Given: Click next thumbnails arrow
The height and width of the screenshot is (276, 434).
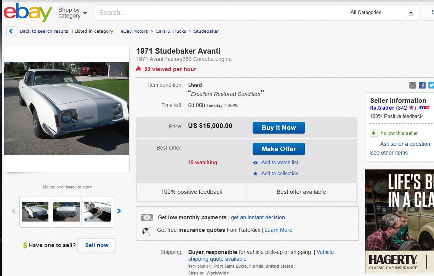Looking at the screenshot, I should 119,211.
